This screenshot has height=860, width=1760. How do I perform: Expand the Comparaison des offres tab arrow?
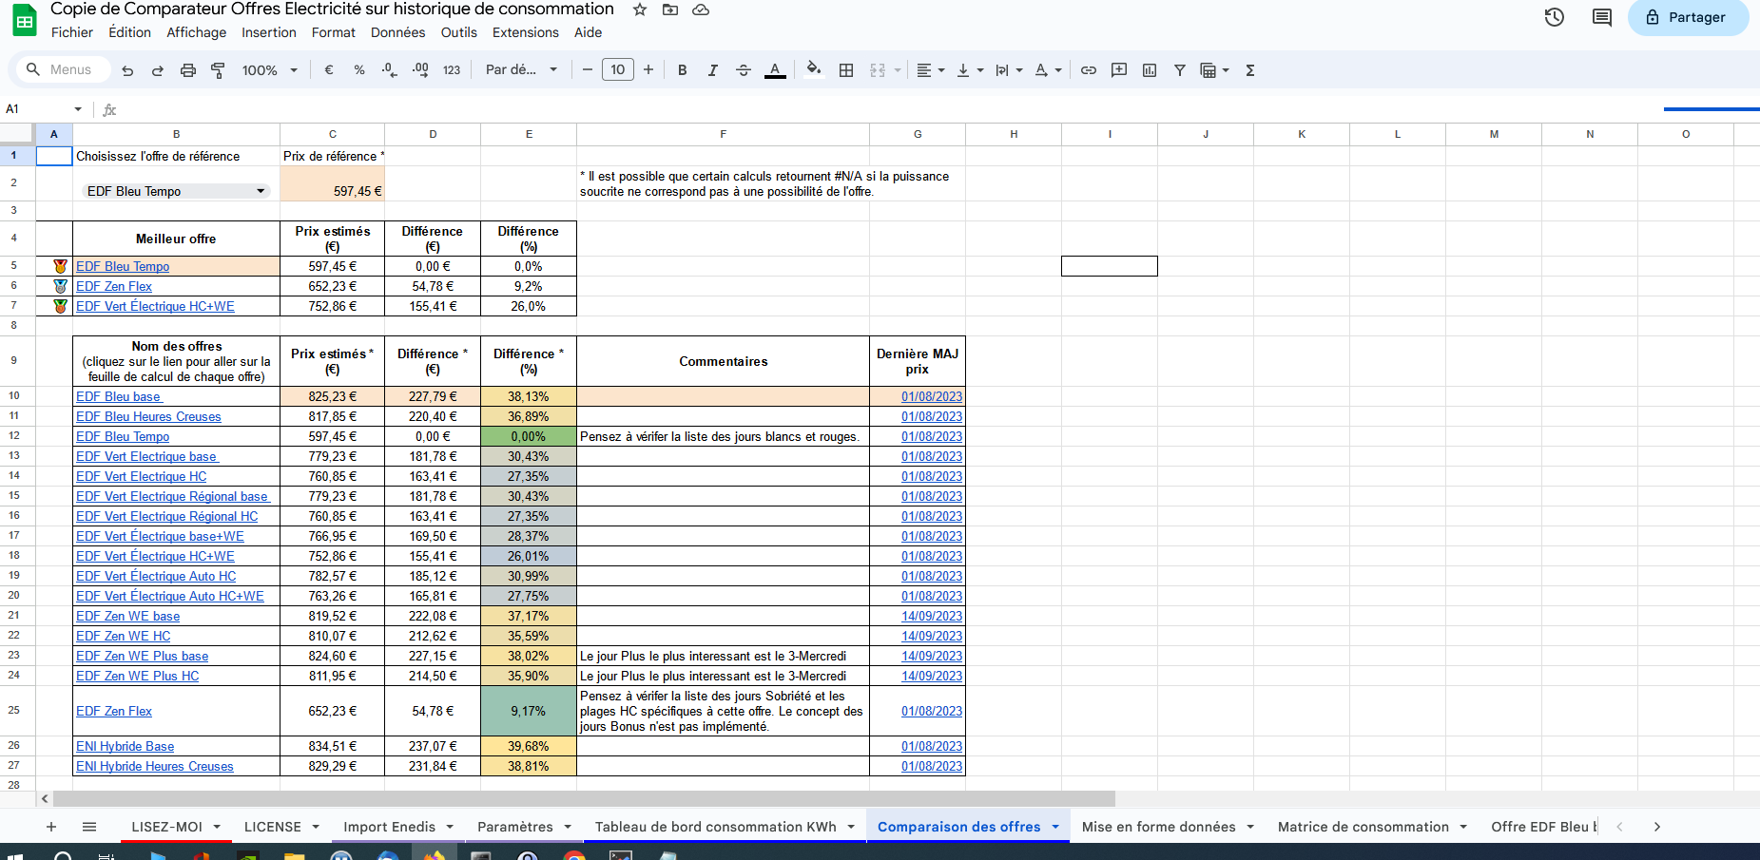coord(1055,827)
